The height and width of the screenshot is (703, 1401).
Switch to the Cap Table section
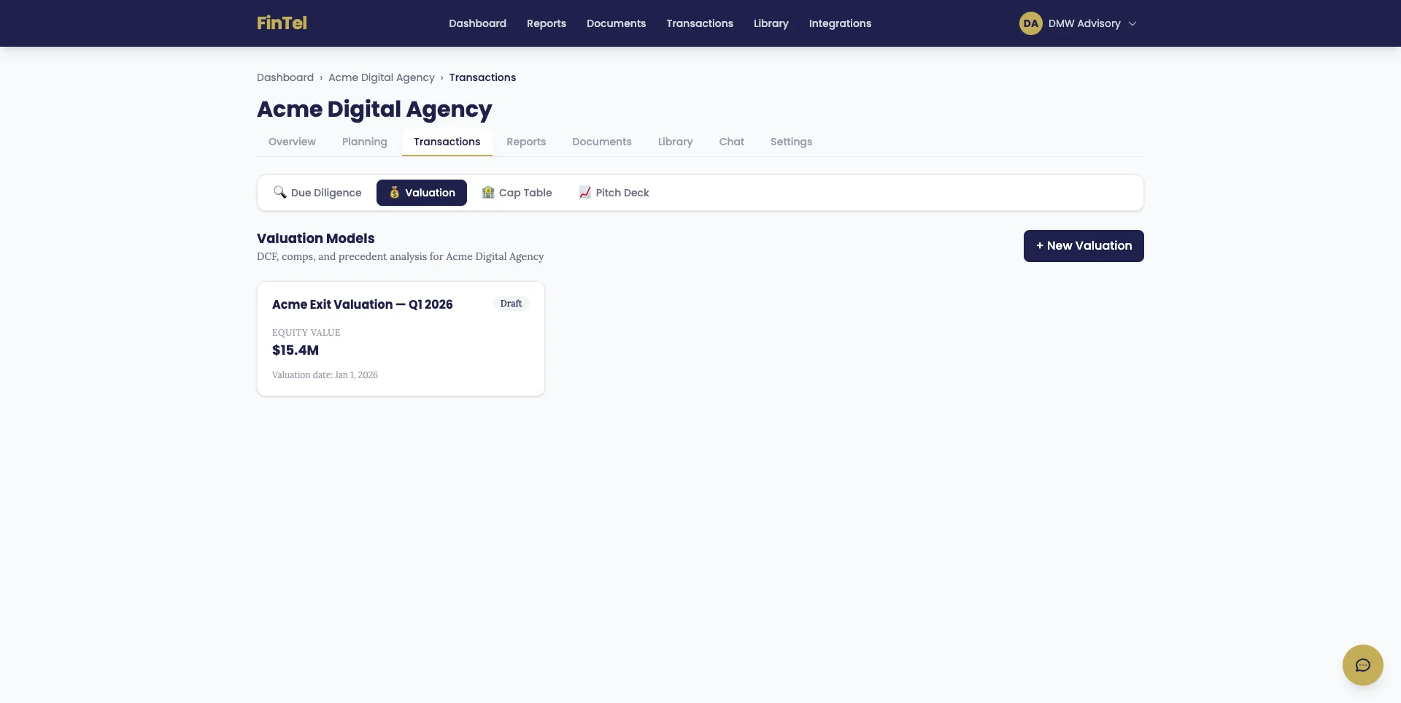(x=517, y=193)
